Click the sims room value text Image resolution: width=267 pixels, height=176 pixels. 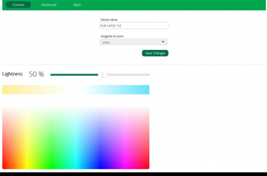106,43
